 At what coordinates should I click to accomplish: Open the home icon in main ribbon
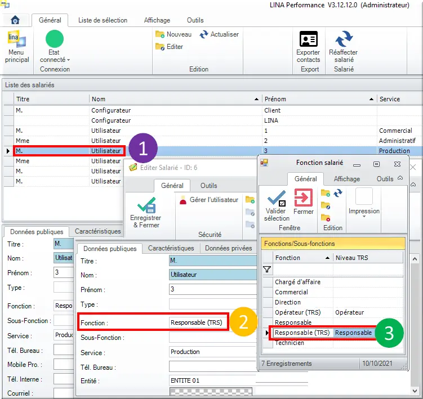(15, 20)
